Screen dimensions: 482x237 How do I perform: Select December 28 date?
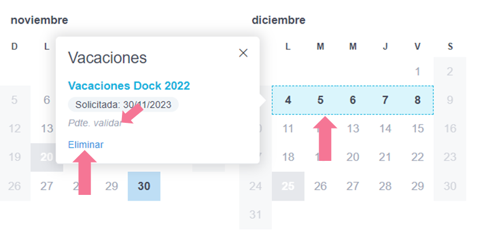[385, 186]
